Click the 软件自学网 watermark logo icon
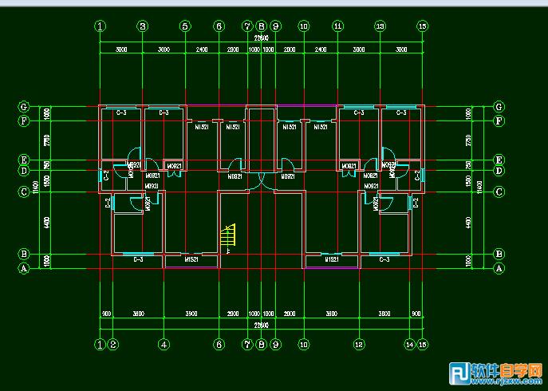Screen dimensions: 548x391 click(x=459, y=373)
